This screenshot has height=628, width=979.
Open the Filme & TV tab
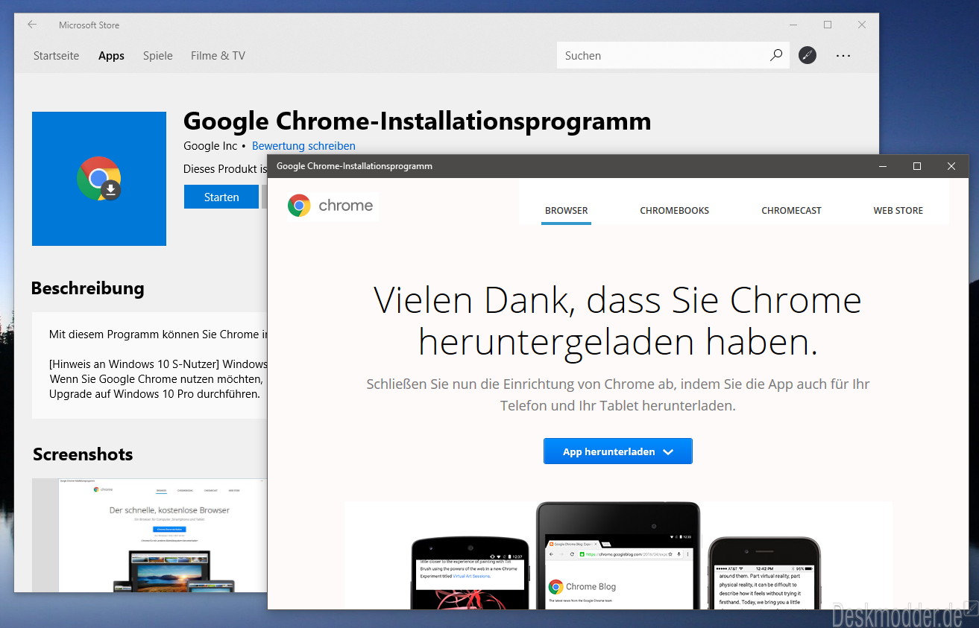coord(218,56)
